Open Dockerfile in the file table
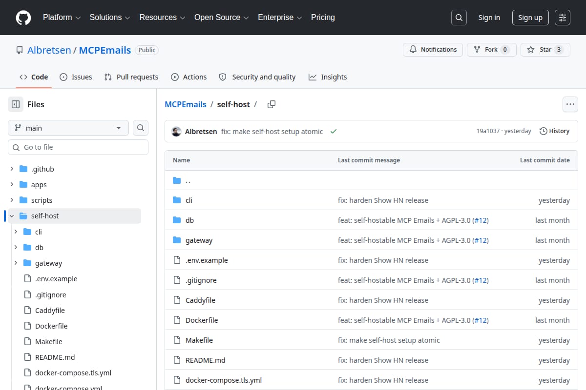Screen dimensions: 586x390 point(202,320)
